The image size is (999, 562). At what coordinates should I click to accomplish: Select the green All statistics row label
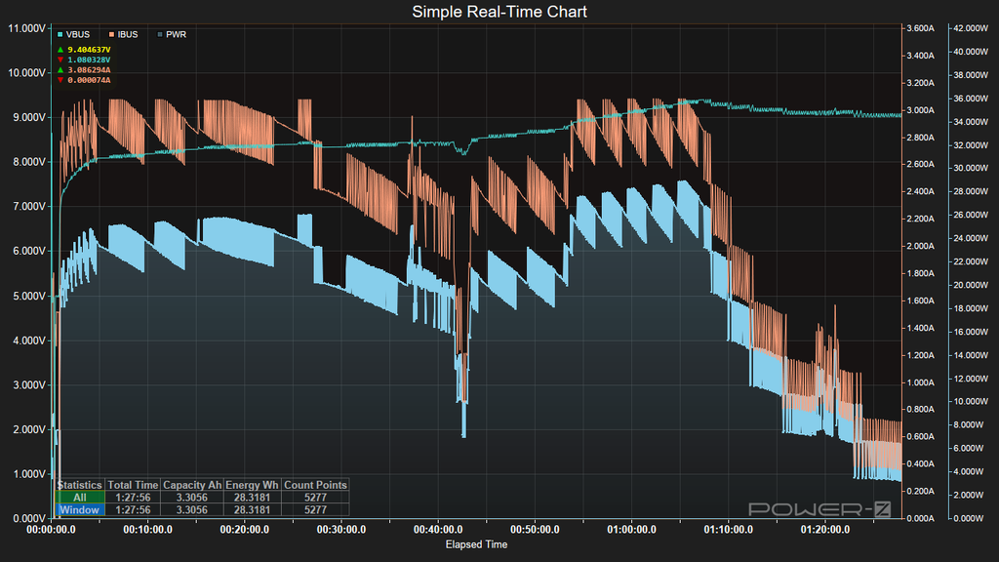coord(80,497)
